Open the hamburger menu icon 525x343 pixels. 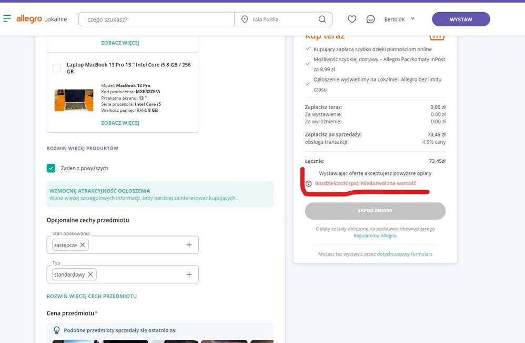[7, 18]
